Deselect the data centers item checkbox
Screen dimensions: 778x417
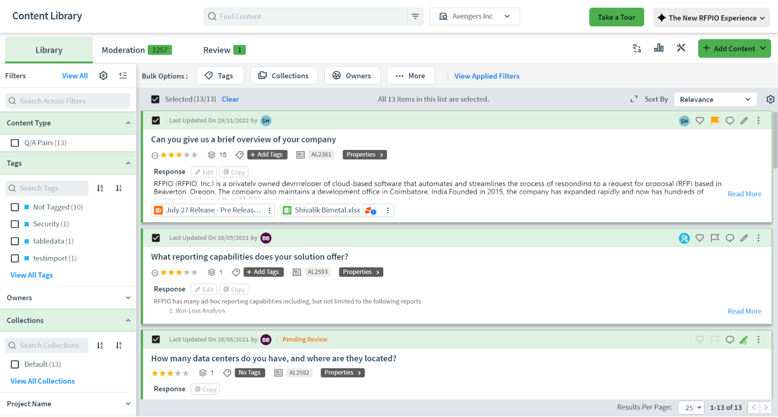click(x=156, y=340)
